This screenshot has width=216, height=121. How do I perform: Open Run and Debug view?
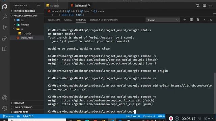[5, 38]
